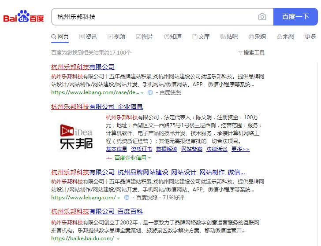Expand the dropdown arrow after 百度企业信用

tap(149, 158)
